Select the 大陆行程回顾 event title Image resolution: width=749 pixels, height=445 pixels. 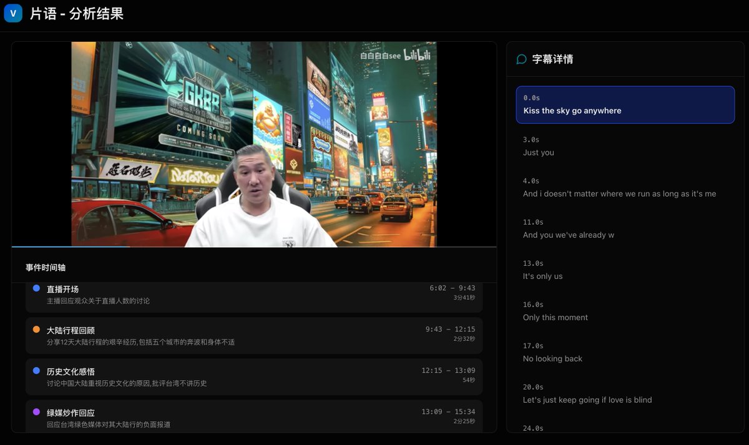tap(71, 330)
